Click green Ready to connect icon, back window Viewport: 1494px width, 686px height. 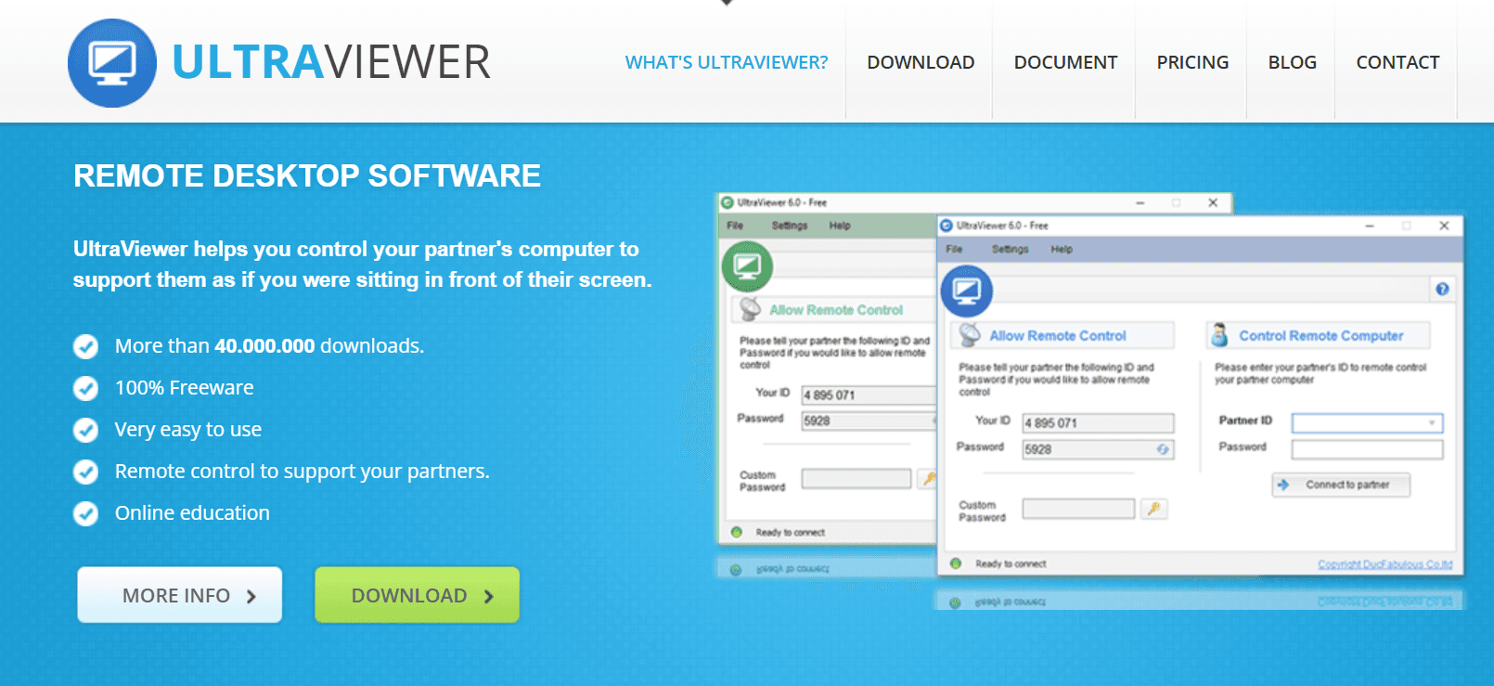(737, 532)
